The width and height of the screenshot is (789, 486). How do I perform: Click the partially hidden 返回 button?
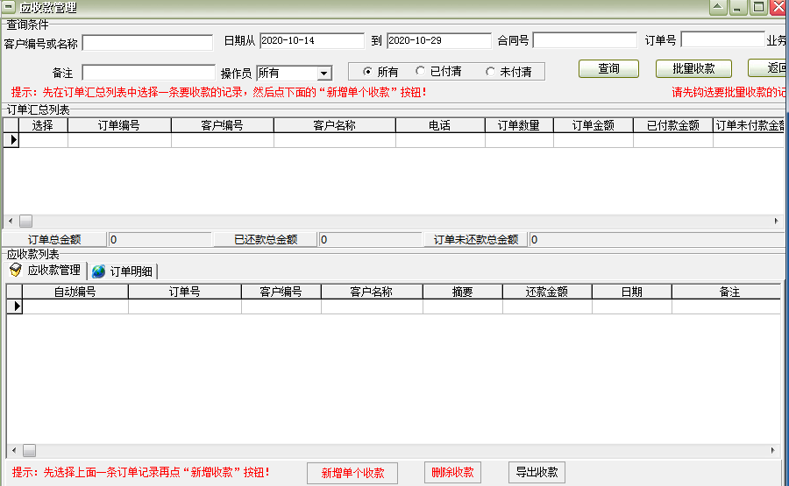tap(767, 68)
